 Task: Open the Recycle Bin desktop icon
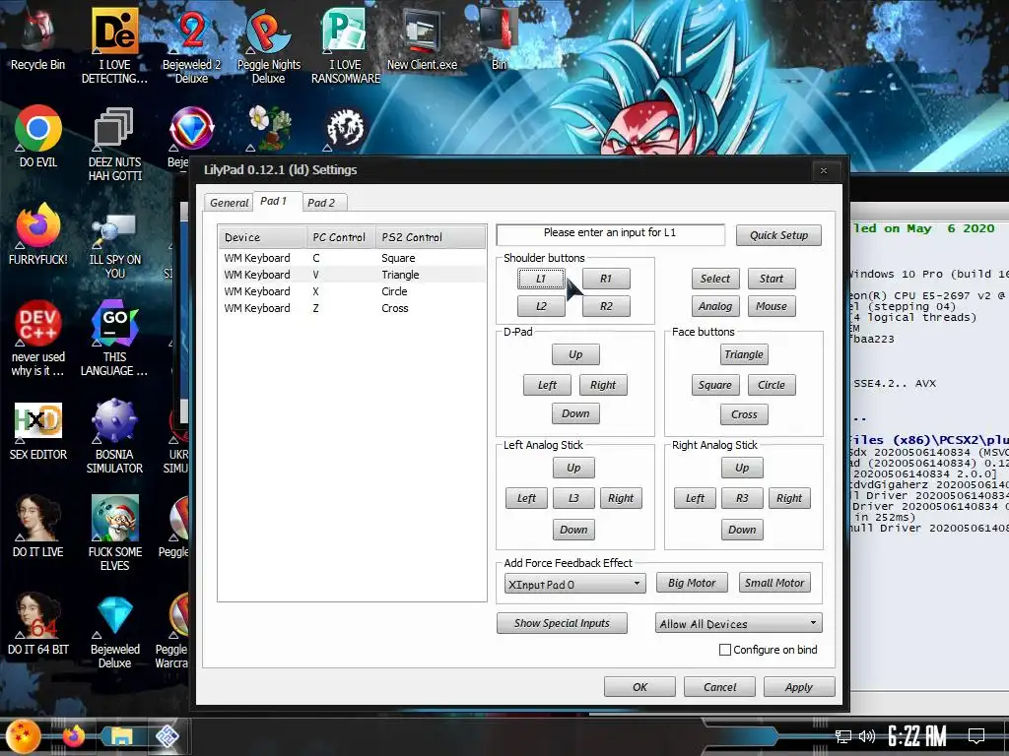point(38,38)
